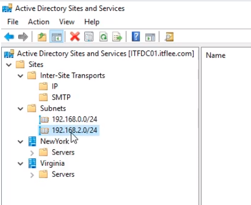Screen dimensions: 251x205
Task: Click the Up one level folder icon
Action: [x=42, y=36]
